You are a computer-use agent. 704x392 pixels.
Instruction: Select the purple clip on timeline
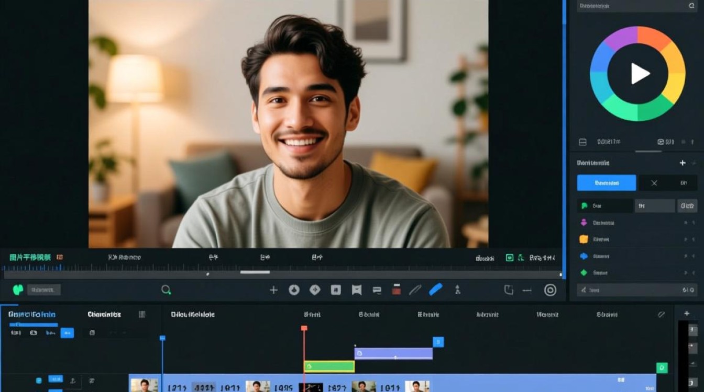point(393,354)
